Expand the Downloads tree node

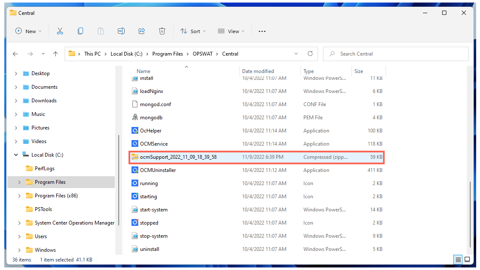click(16, 101)
